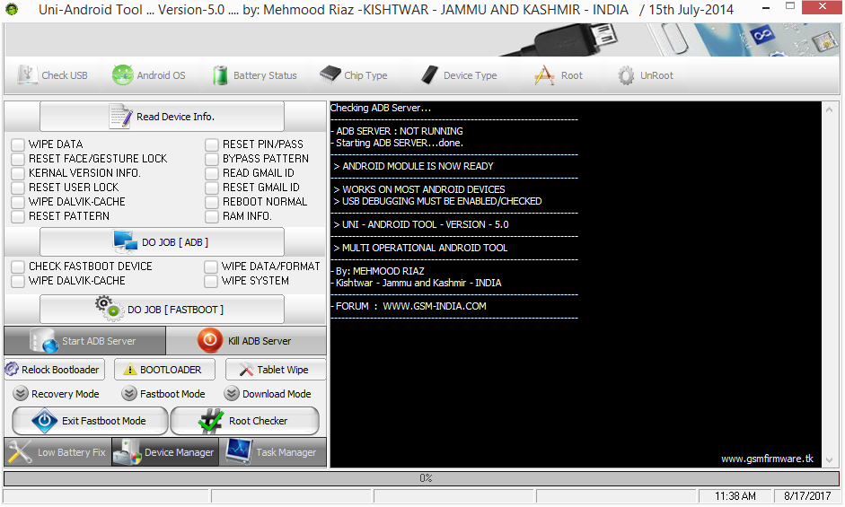This screenshot has height=507, width=845.
Task: Run DO JOB [ FASTBOOT ] button
Action: (x=162, y=310)
